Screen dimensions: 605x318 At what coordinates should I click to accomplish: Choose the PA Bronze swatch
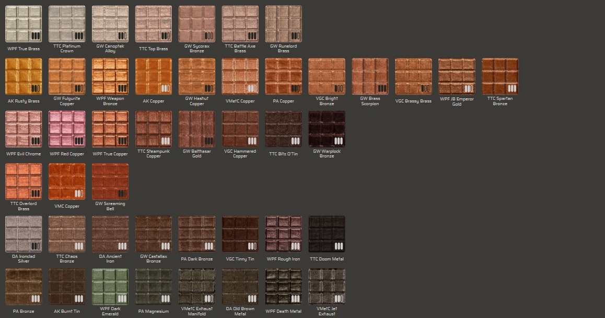pos(24,287)
